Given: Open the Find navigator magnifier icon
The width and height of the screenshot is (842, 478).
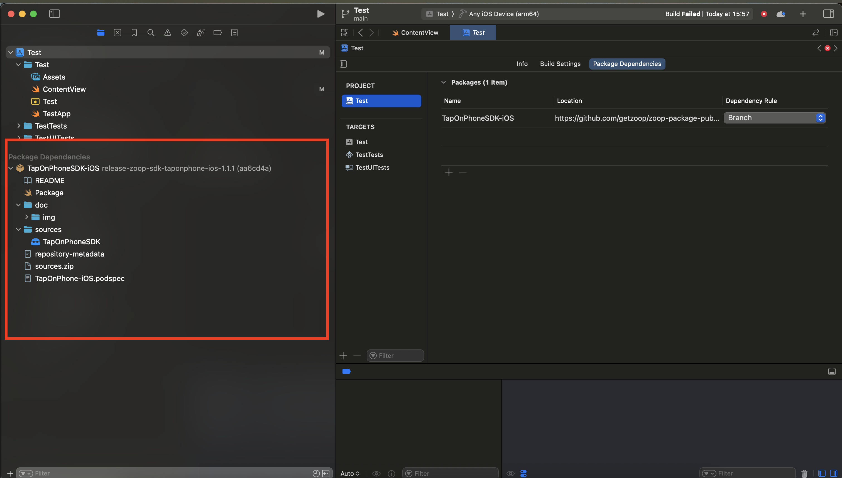Looking at the screenshot, I should (151, 33).
